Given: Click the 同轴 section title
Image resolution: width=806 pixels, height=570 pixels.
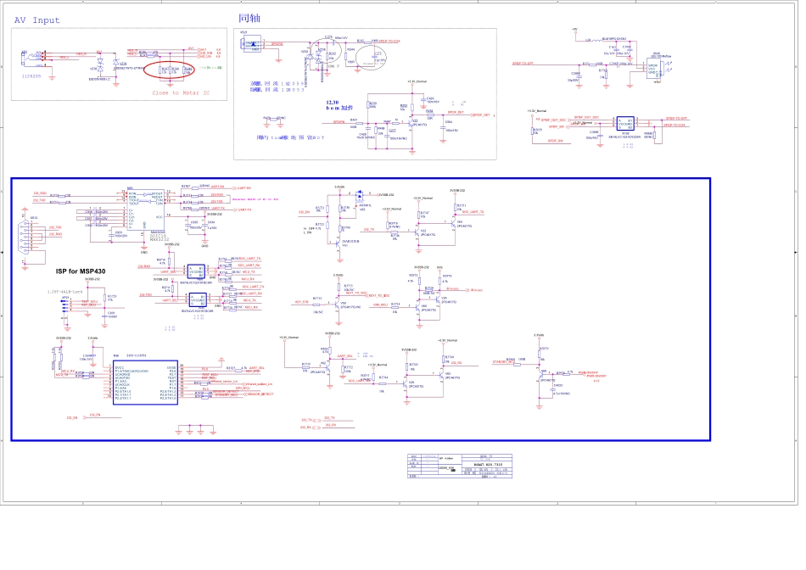Looking at the screenshot, I should coord(247,19).
